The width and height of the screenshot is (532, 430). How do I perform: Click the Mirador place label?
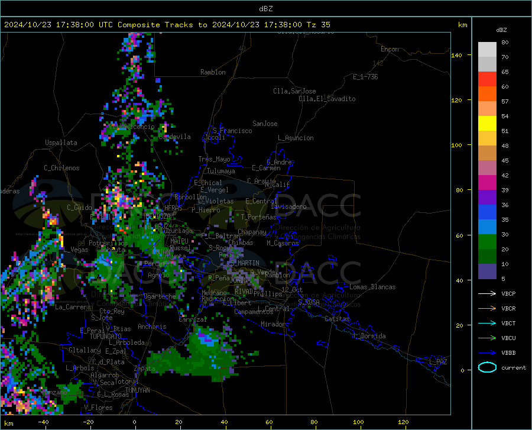click(273, 324)
